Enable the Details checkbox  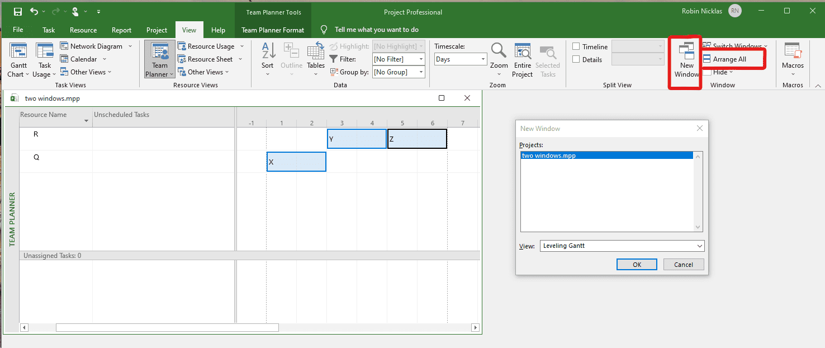coord(576,59)
